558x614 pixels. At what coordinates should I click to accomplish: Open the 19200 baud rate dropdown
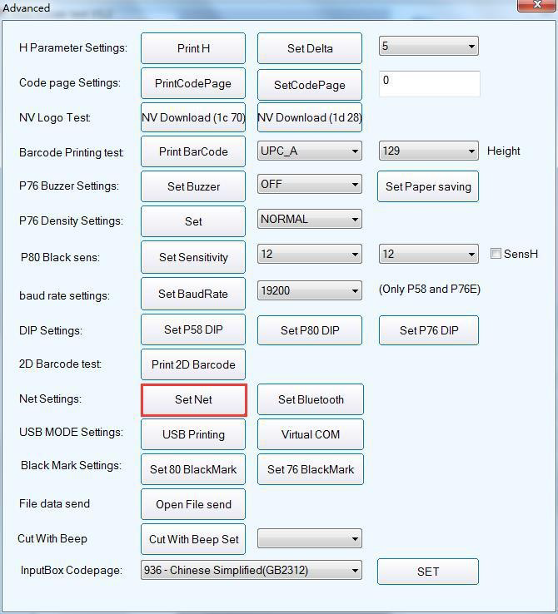(310, 291)
